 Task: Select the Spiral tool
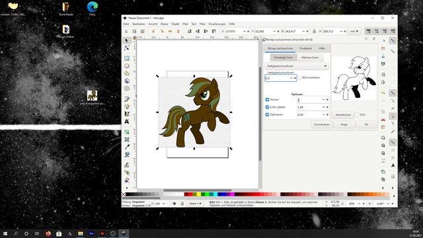coord(126,88)
